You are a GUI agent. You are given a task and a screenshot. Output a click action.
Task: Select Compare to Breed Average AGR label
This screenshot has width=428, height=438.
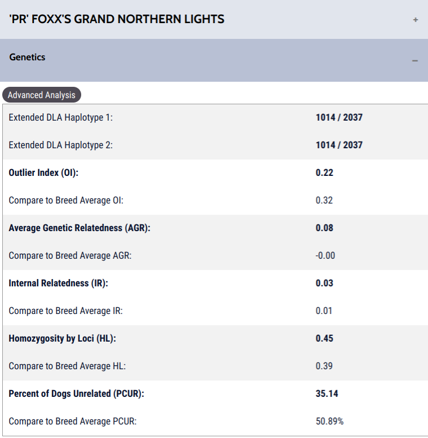[x=70, y=255]
